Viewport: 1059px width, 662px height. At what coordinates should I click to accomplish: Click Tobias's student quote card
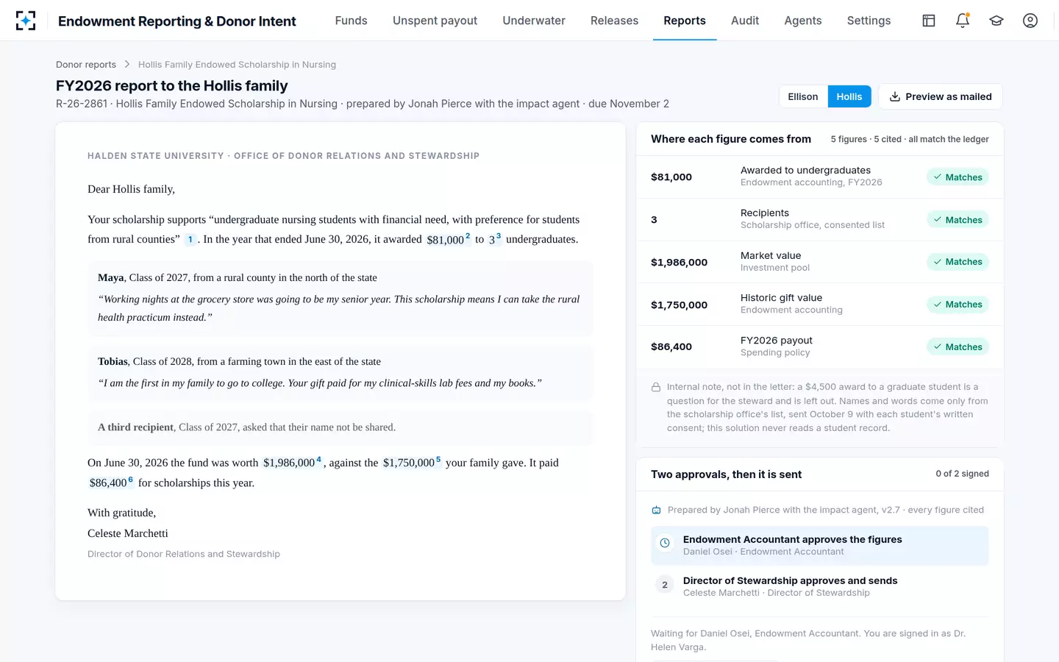(x=340, y=373)
